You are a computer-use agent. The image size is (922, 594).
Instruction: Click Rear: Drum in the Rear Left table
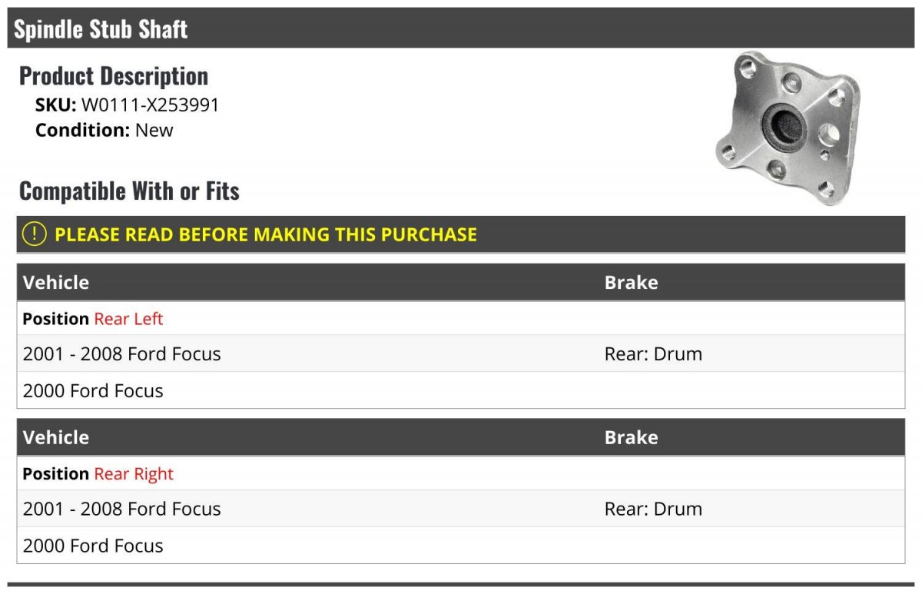(x=653, y=353)
